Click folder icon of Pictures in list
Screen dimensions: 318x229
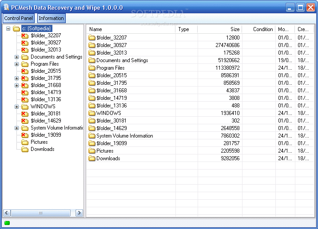92,151
